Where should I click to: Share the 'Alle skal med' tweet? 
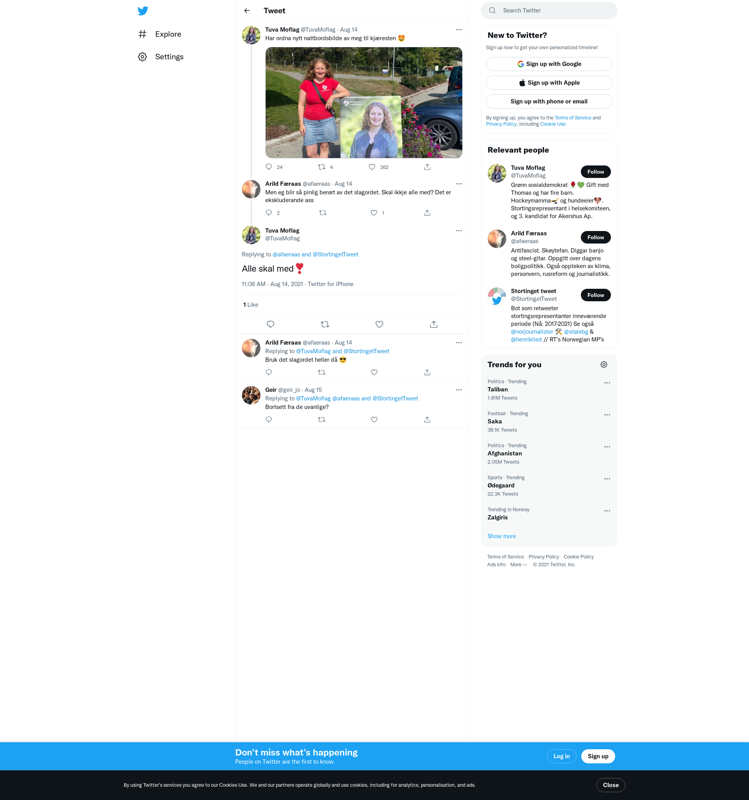point(434,324)
